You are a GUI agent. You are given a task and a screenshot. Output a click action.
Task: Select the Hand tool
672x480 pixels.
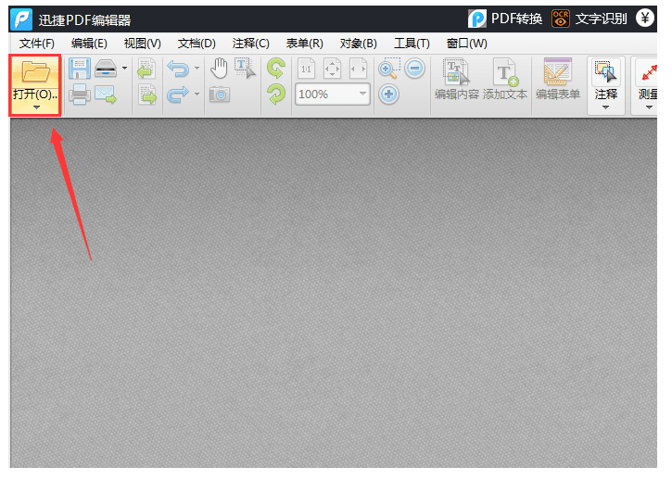(x=219, y=69)
